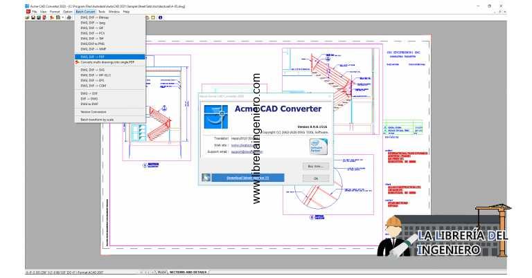Open the Help menu
Viewport: 532px width, 278px height.
click(126, 12)
